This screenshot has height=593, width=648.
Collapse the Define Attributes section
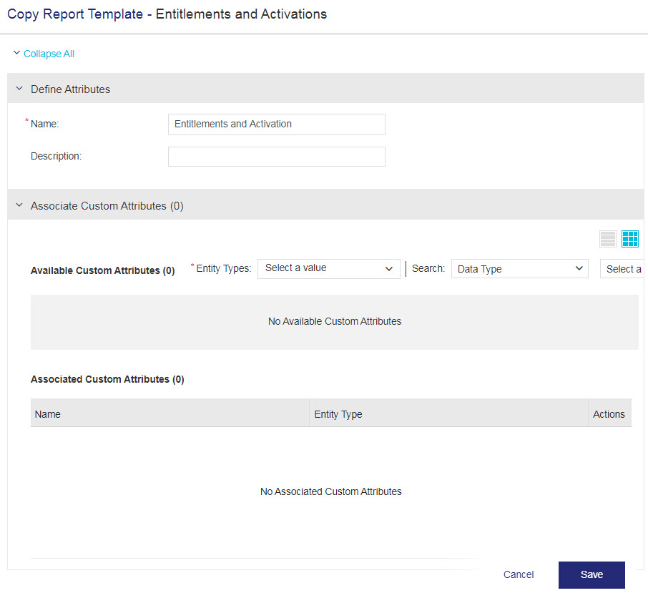[x=19, y=89]
